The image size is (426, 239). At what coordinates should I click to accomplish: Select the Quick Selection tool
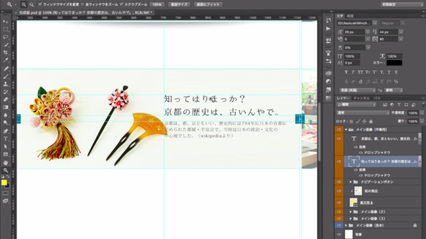coord(5,45)
